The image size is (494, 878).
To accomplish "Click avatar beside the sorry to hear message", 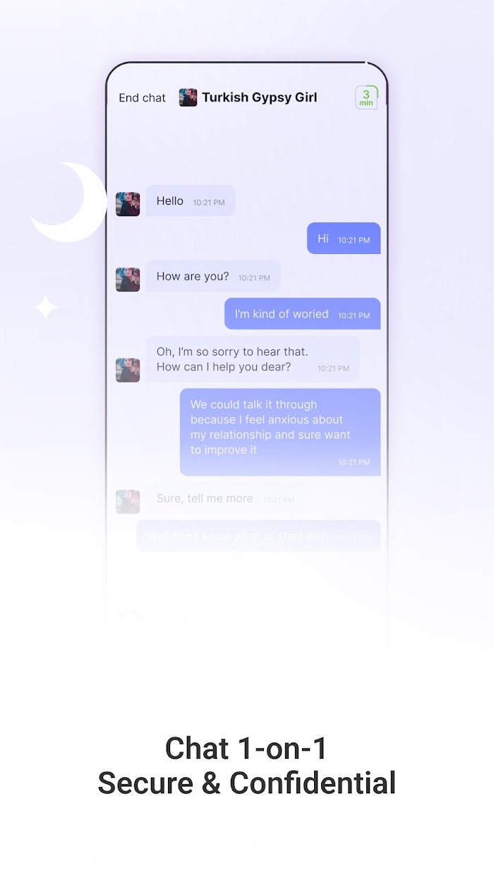I will [128, 370].
